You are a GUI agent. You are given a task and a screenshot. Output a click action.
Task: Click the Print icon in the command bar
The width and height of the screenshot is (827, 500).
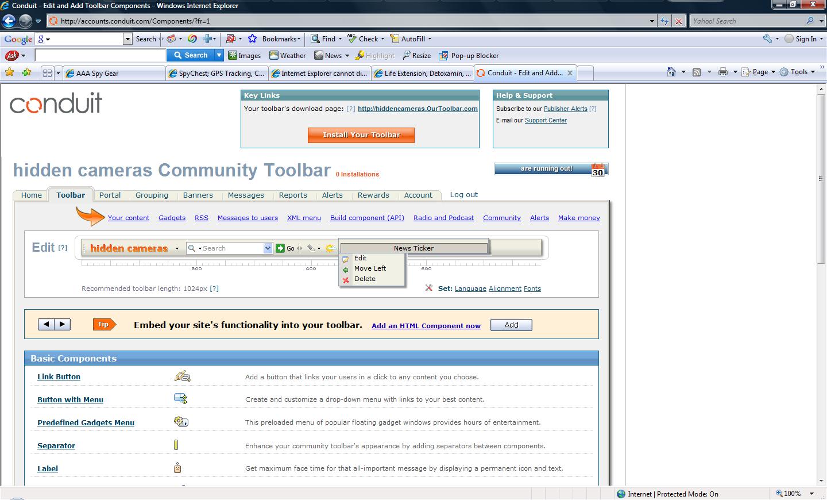[723, 72]
